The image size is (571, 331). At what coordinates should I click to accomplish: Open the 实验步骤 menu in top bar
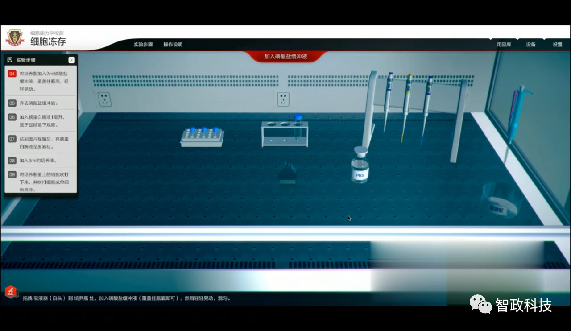tap(143, 45)
